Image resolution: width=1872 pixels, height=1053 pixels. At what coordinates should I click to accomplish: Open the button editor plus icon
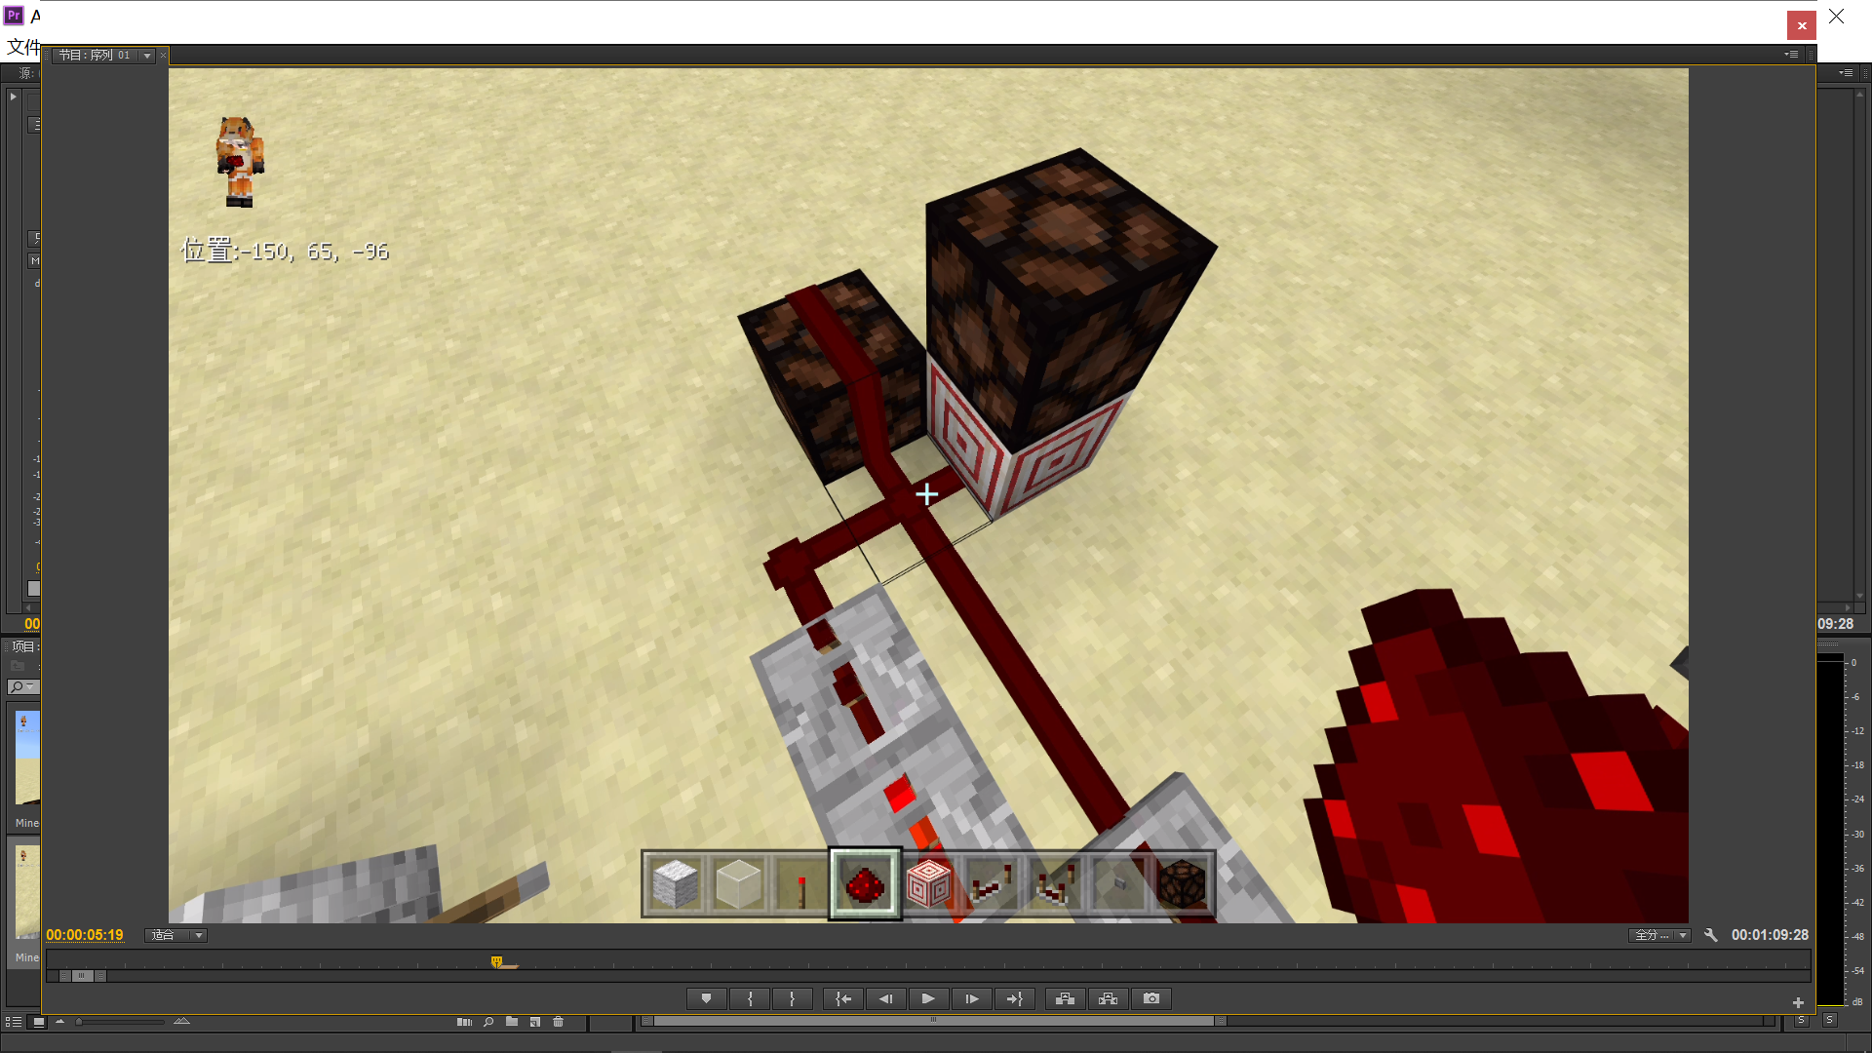tap(1798, 1002)
